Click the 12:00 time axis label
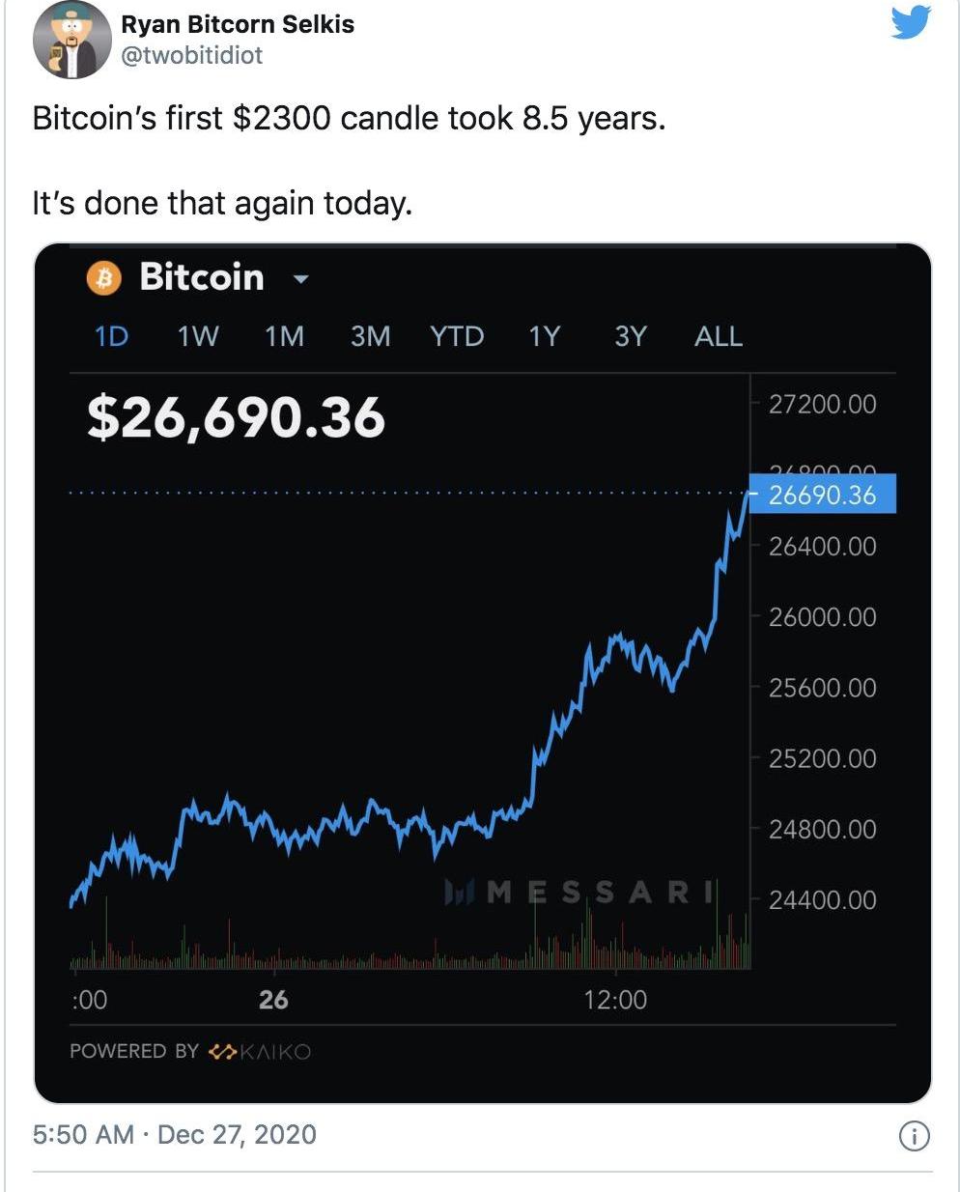The width and height of the screenshot is (960, 1192). click(x=615, y=999)
